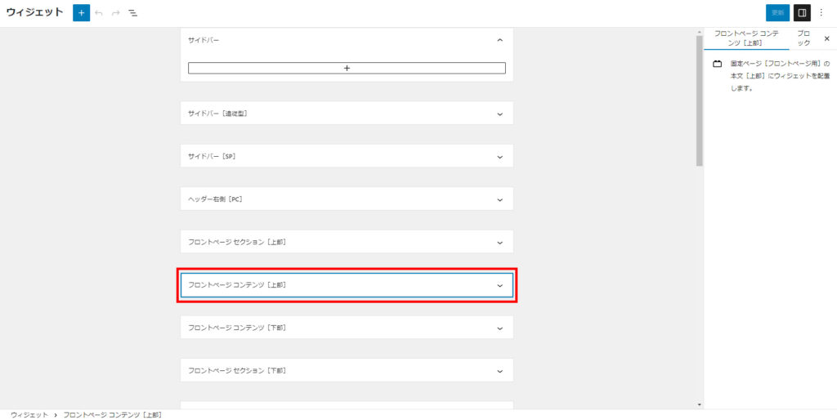Close the settings sidebar with X

pyautogui.click(x=826, y=38)
